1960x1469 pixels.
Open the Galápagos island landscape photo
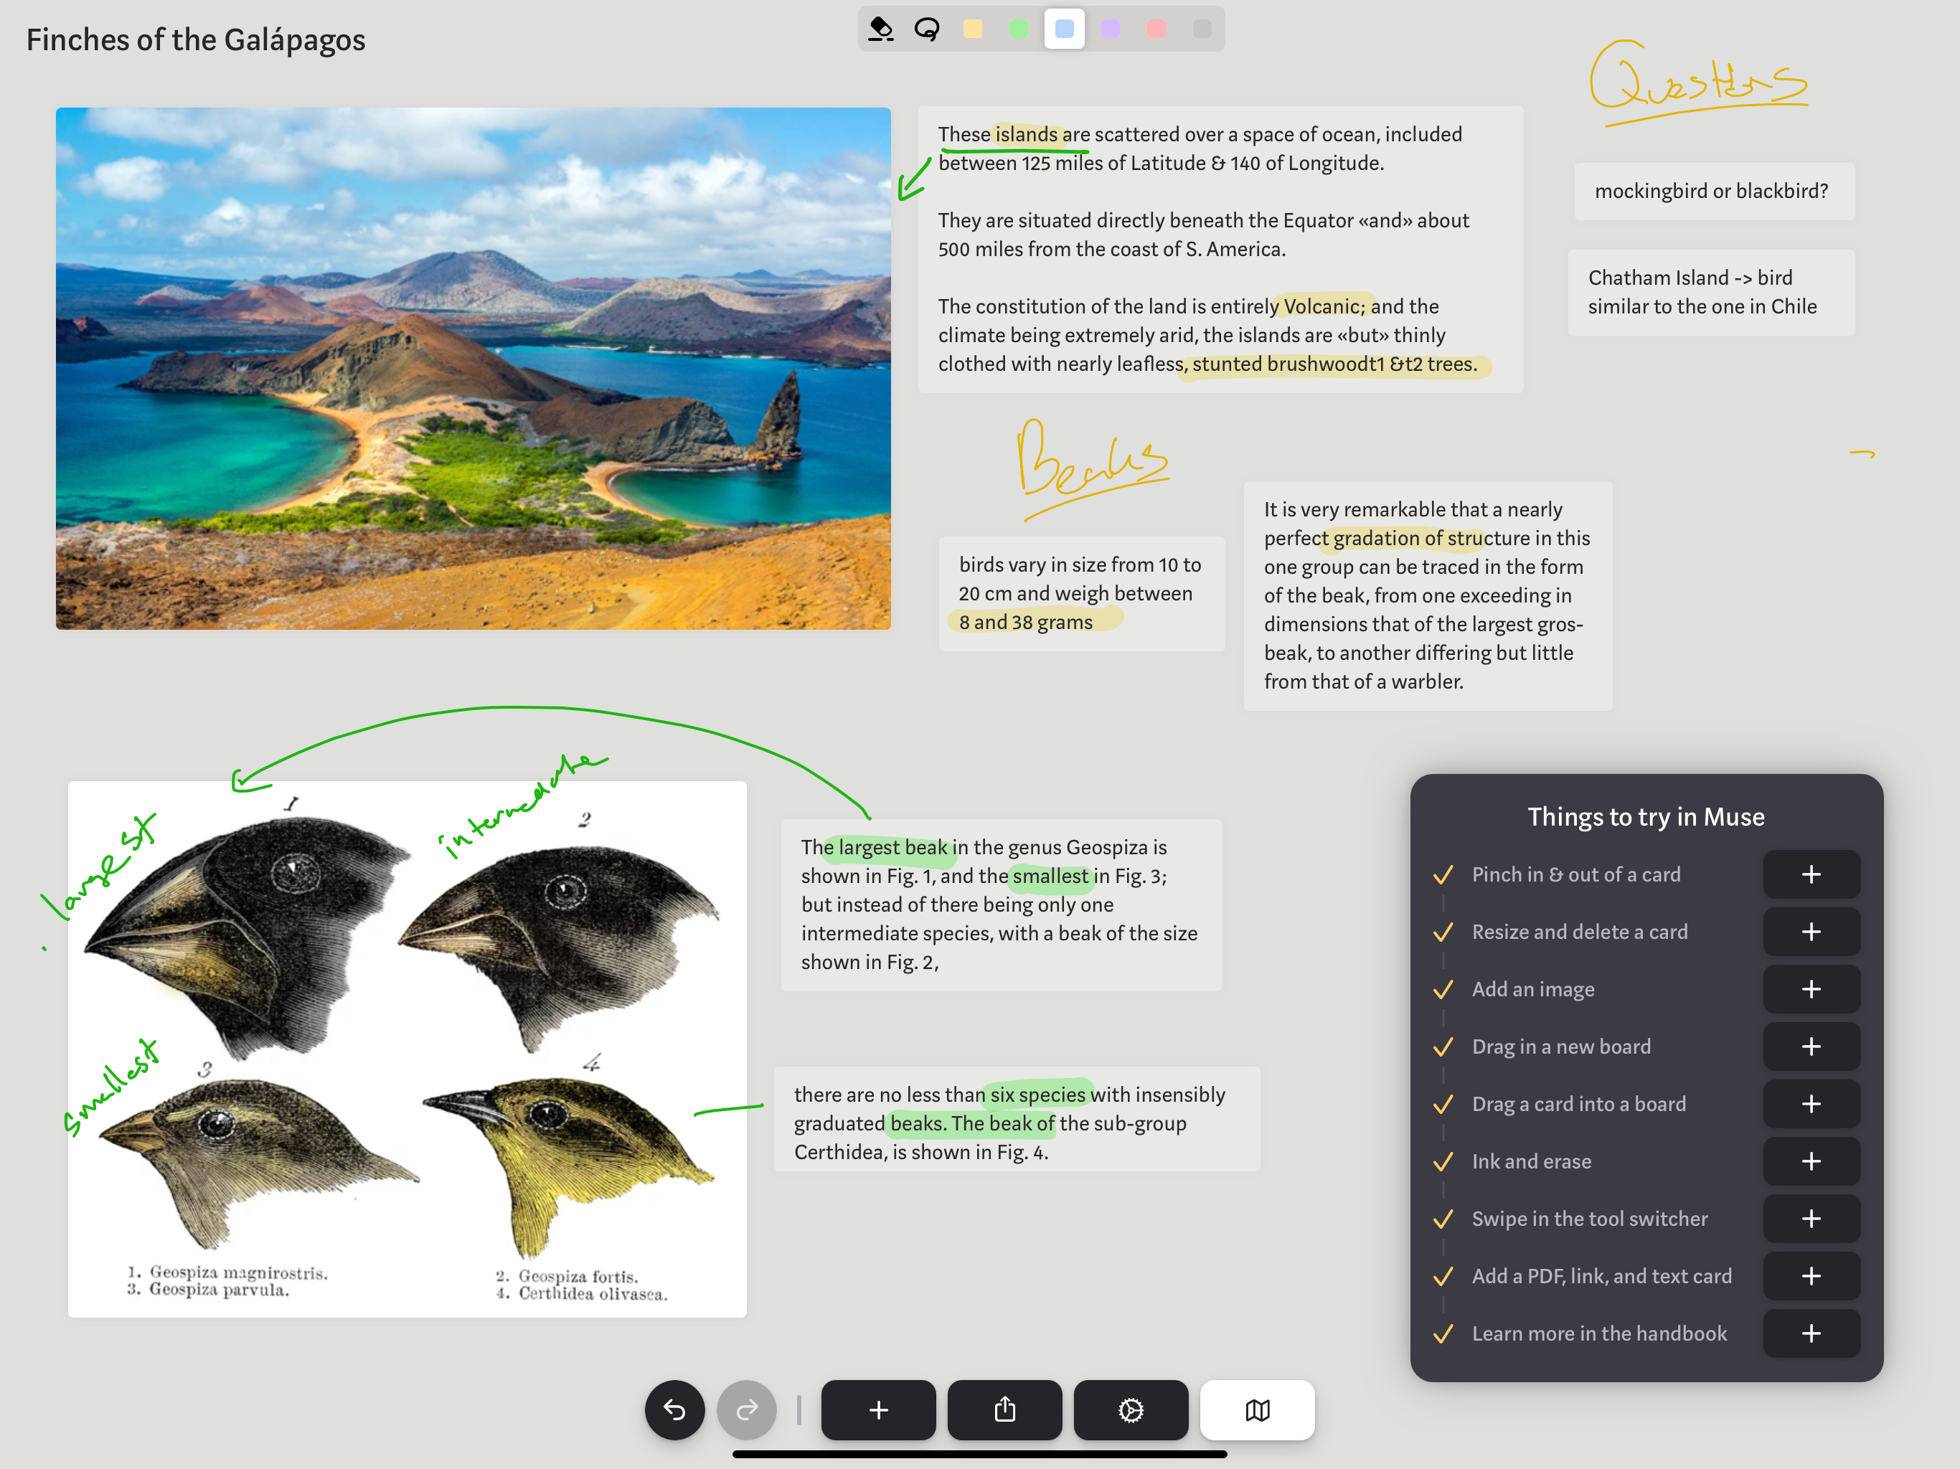[x=473, y=369]
